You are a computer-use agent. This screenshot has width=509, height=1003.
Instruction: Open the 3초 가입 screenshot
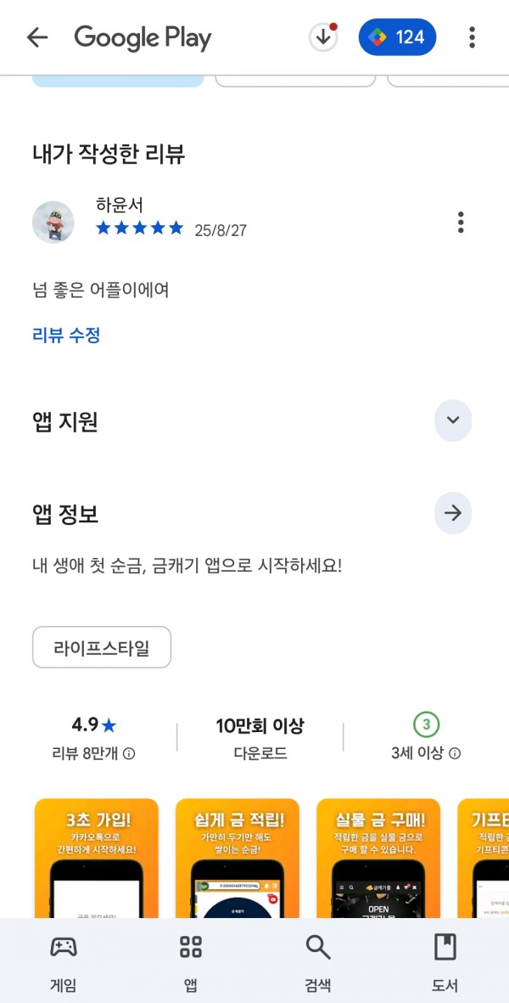(x=97, y=858)
